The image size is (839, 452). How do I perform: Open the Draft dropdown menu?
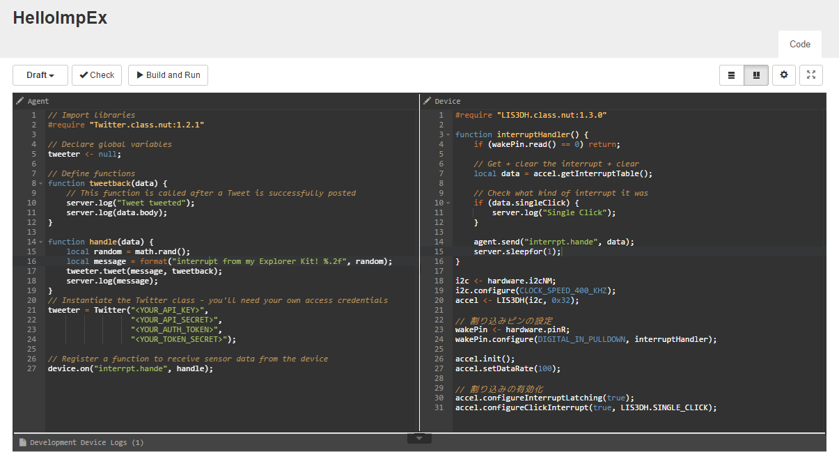[40, 75]
